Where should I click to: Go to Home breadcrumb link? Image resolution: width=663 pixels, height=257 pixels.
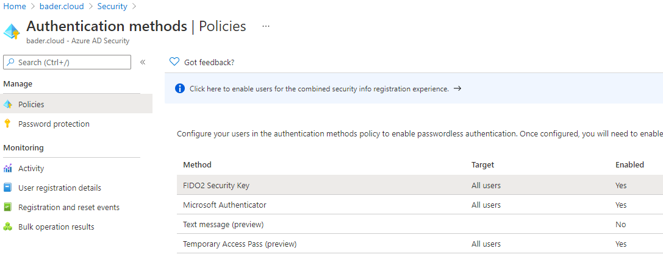point(14,6)
